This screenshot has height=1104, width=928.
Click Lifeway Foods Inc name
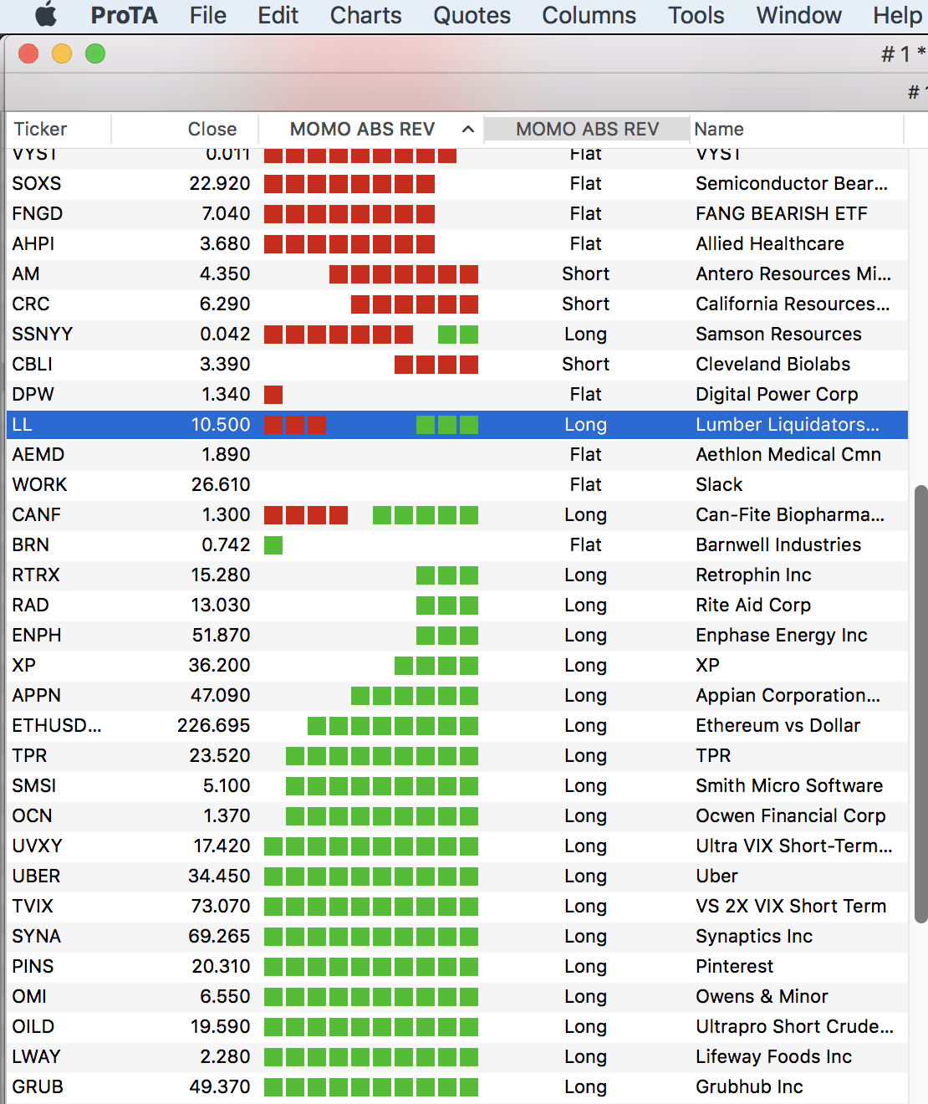[x=773, y=1057]
